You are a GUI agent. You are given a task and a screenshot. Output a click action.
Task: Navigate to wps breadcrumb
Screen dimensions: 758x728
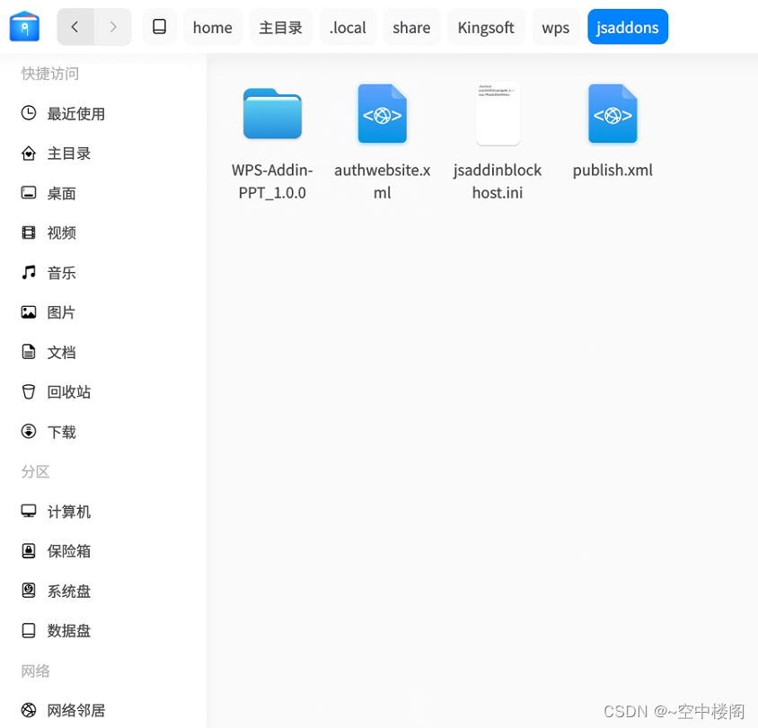point(555,28)
